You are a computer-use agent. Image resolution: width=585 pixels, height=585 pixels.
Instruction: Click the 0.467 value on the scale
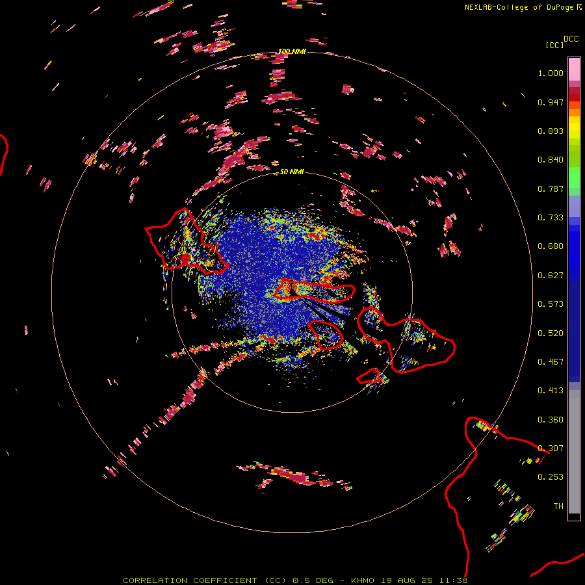pyautogui.click(x=551, y=362)
